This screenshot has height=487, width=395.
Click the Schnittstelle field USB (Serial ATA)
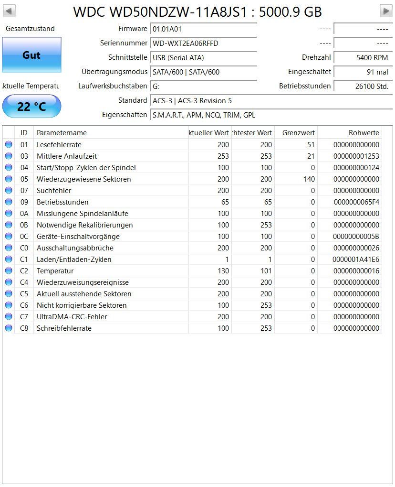pos(203,57)
